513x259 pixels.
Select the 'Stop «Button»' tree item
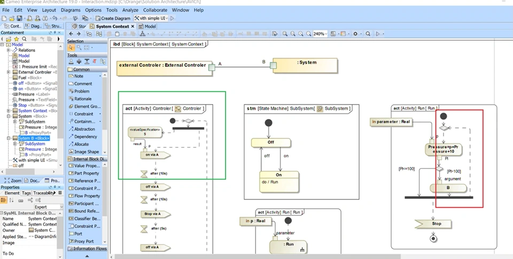coord(35,105)
